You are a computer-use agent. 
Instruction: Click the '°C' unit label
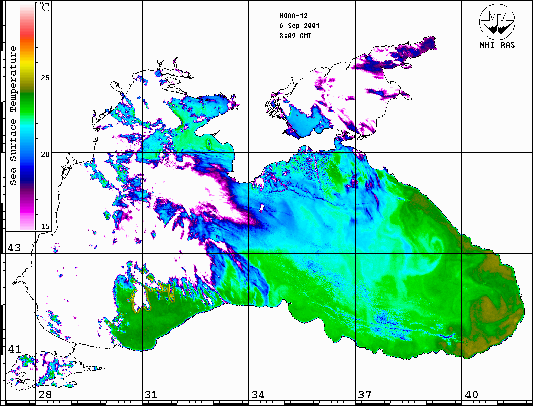click(45, 7)
